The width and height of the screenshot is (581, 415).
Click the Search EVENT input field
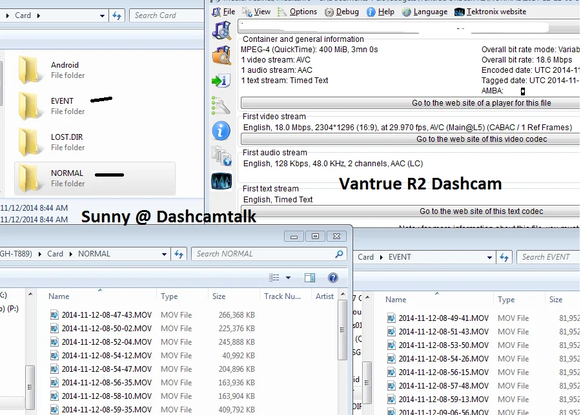click(548, 257)
